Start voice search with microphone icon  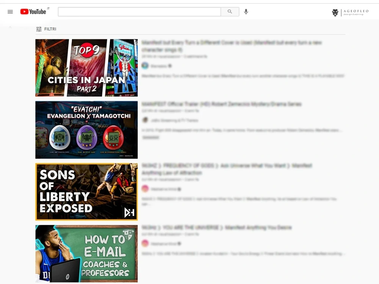pyautogui.click(x=246, y=12)
